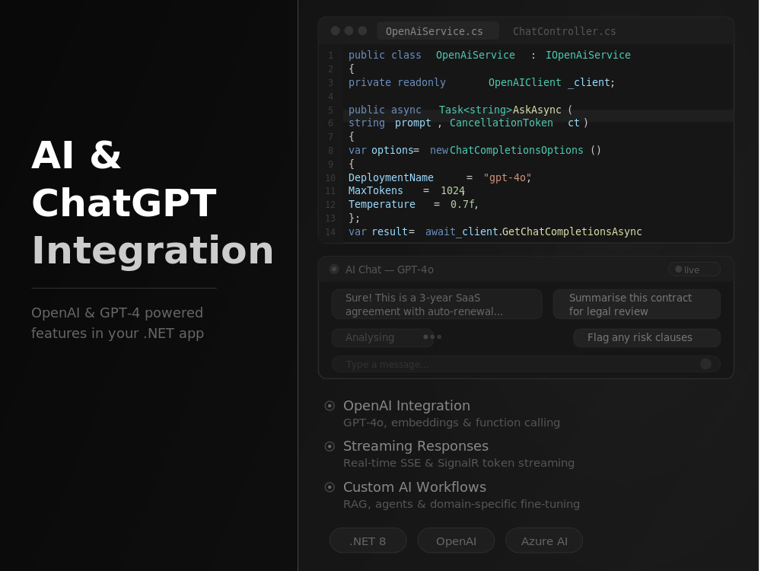Click the .NET 8 tag pill
This screenshot has width=761, height=571.
point(368,541)
